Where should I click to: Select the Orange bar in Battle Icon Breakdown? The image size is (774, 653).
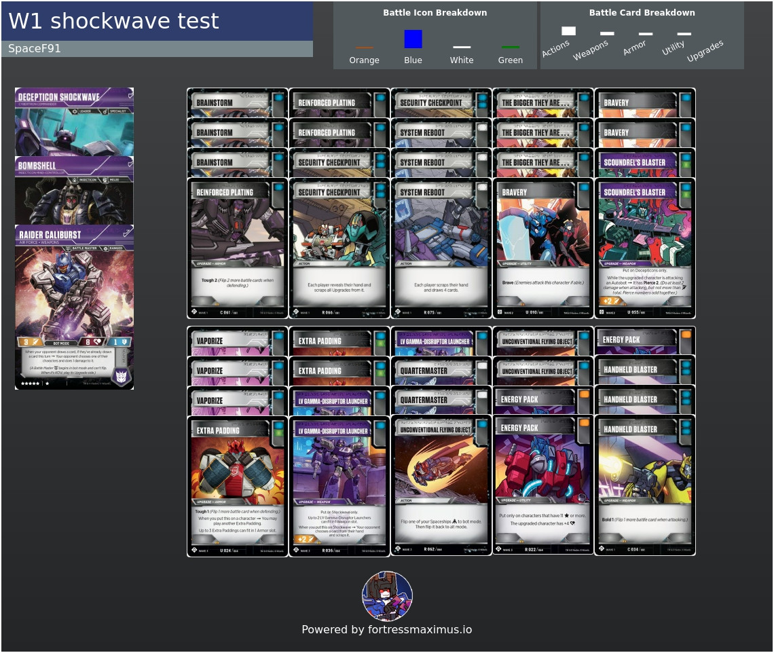(364, 48)
